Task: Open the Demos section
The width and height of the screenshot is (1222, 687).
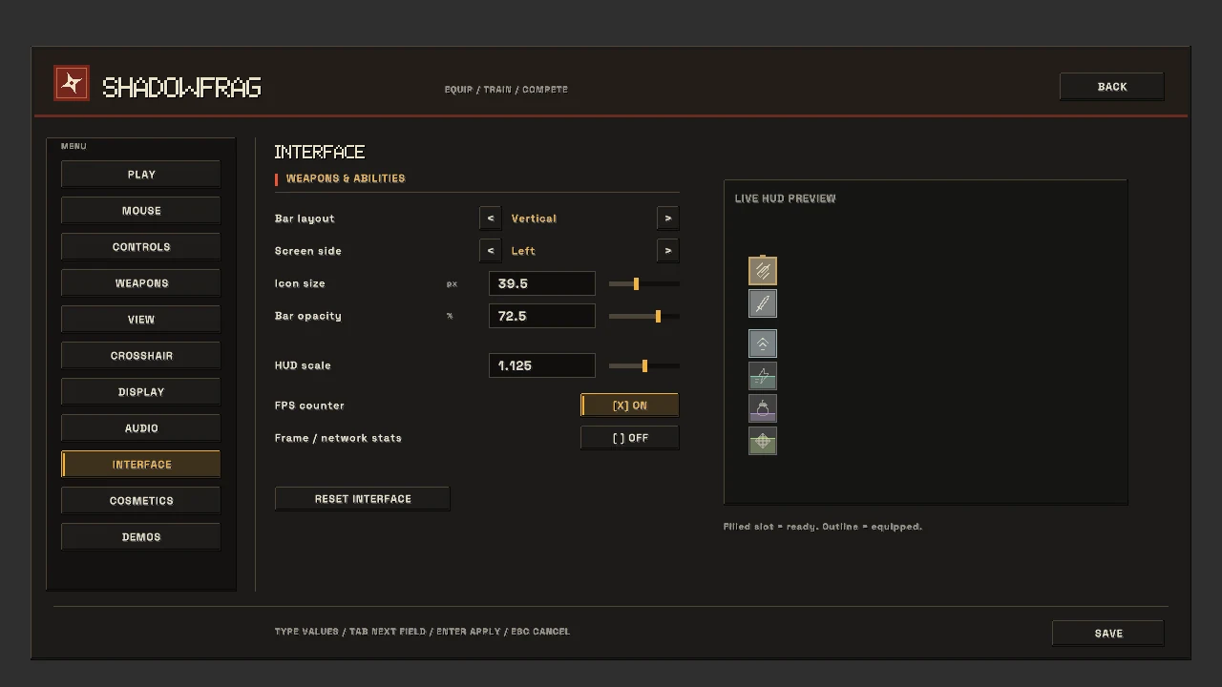Action: pyautogui.click(x=141, y=537)
